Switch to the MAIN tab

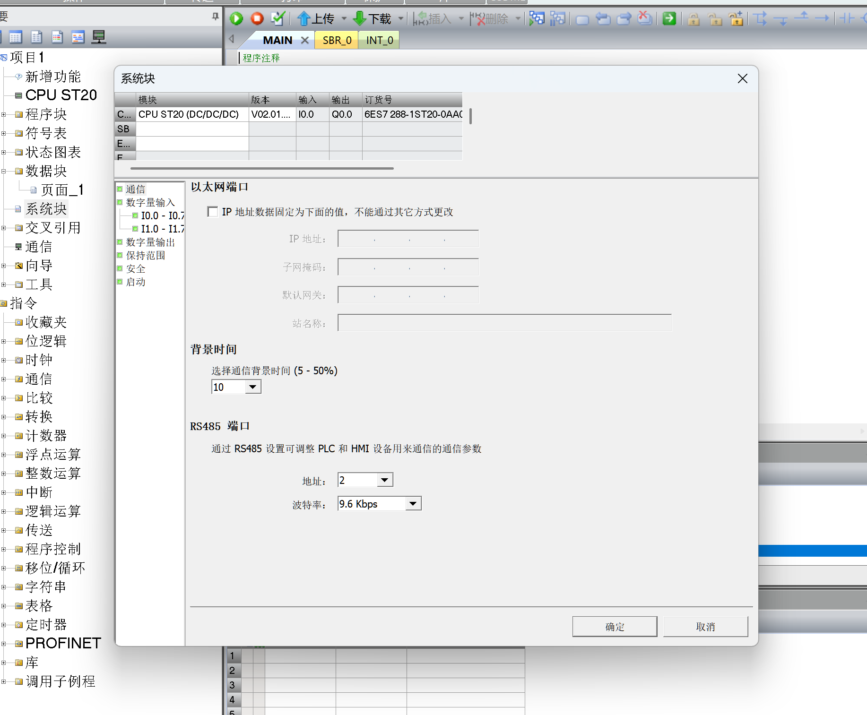pyautogui.click(x=277, y=40)
